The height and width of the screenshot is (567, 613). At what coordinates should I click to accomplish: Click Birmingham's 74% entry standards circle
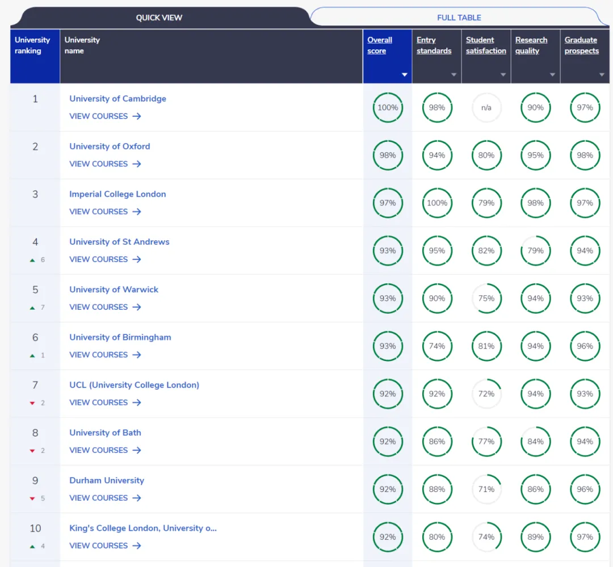coord(437,346)
